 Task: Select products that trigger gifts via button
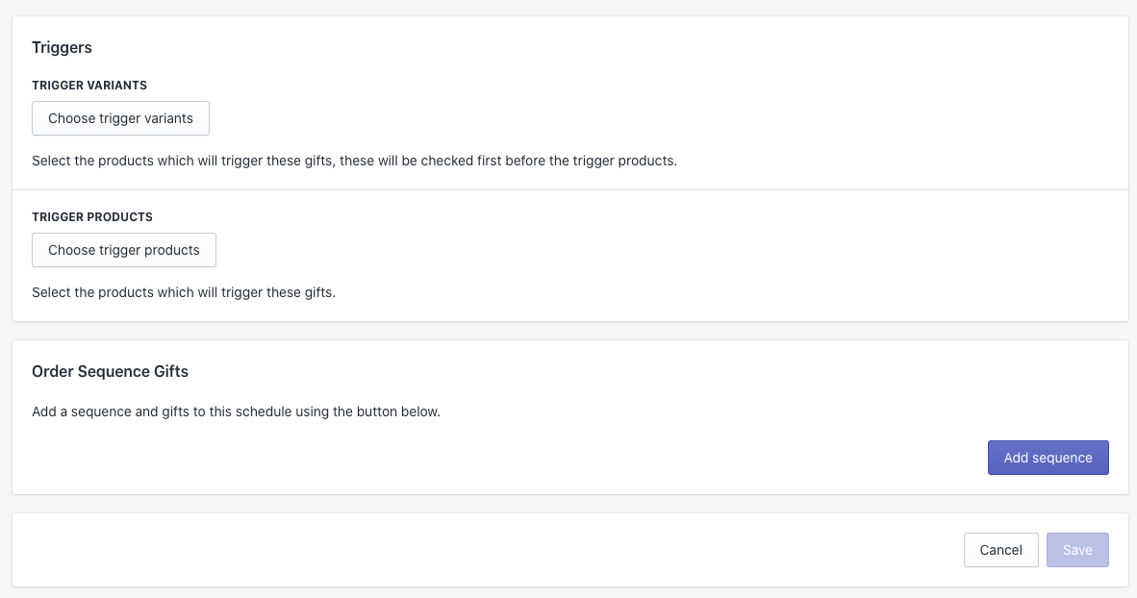[x=124, y=250]
